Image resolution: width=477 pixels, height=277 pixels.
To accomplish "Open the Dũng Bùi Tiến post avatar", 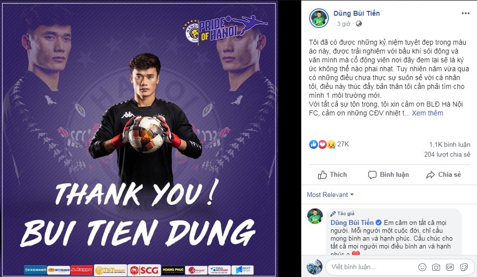I will tap(319, 18).
